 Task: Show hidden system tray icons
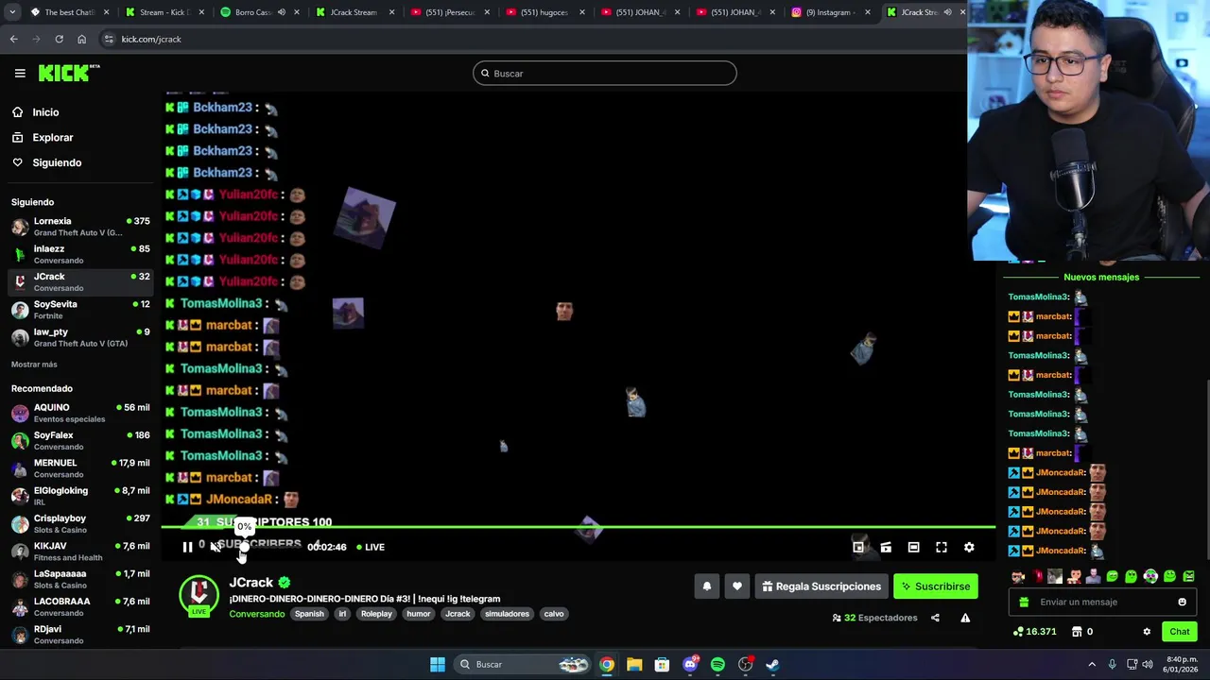coord(1092,665)
